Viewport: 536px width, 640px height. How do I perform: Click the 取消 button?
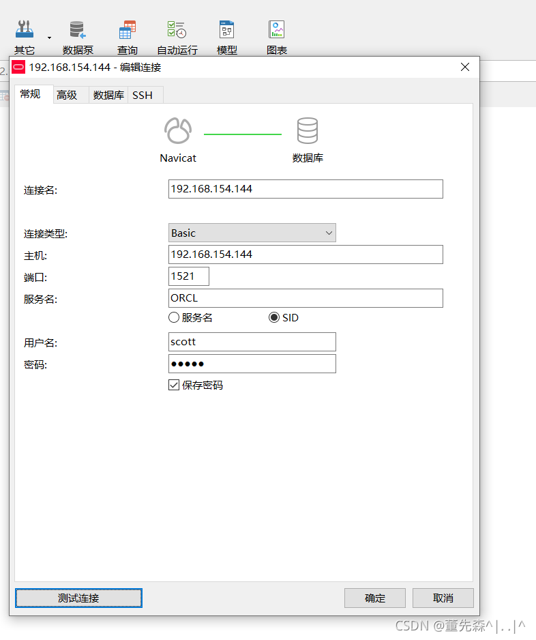(443, 598)
